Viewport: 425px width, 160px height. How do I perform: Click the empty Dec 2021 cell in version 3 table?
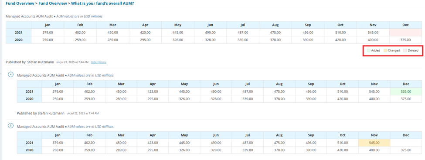(x=406, y=143)
